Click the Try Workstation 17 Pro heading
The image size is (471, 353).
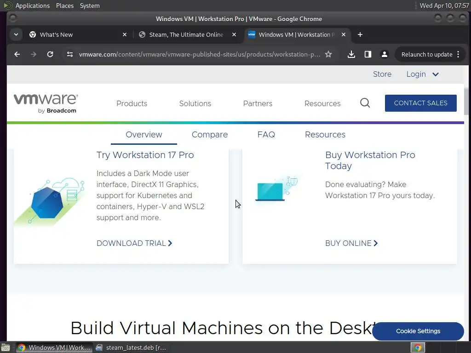[x=145, y=155]
